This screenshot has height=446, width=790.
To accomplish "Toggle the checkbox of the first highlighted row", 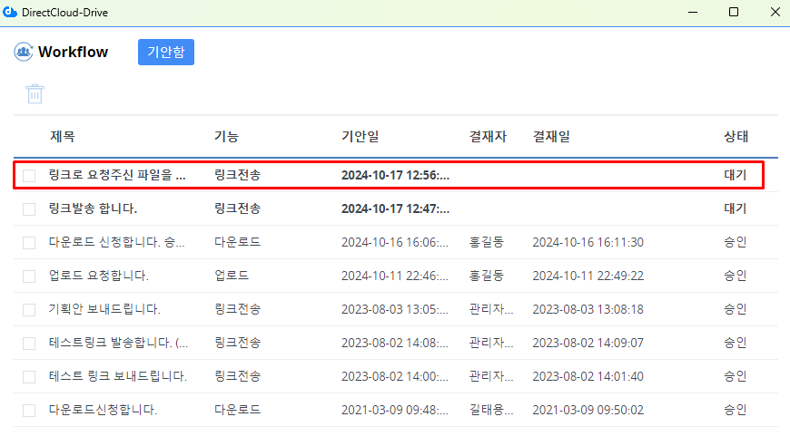I will pos(29,176).
